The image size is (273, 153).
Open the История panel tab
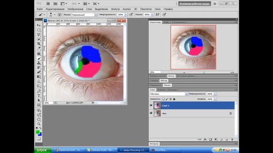[x=154, y=144]
